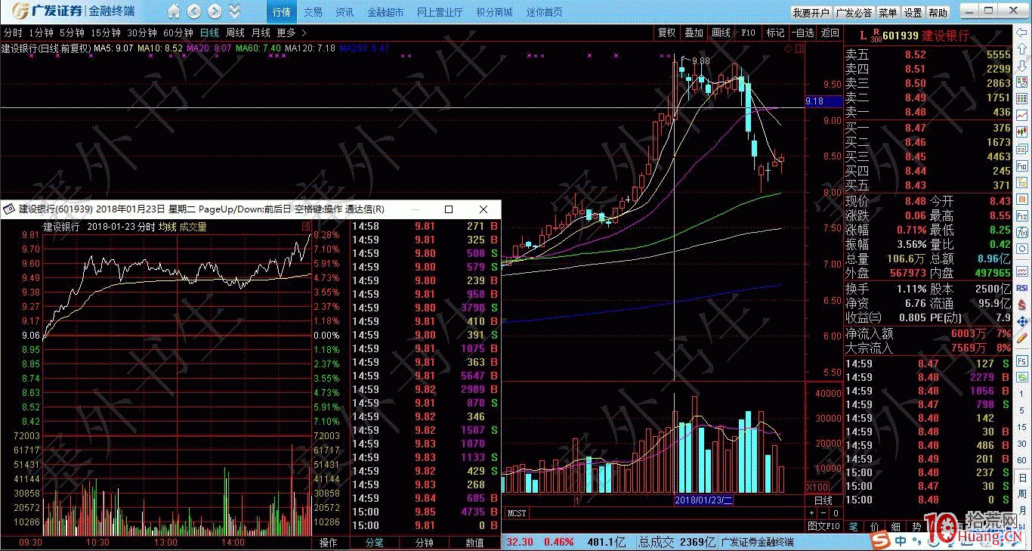Click the Sogou input method S icon

[880, 541]
